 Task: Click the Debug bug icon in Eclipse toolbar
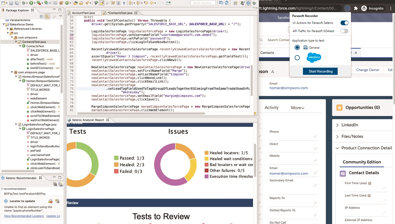(24, 3)
